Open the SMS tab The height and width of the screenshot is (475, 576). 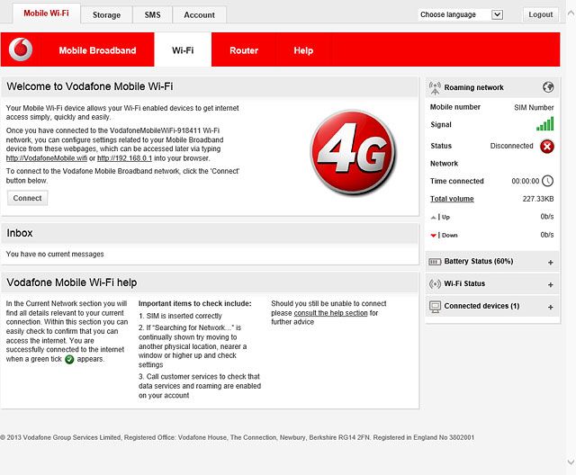point(152,15)
